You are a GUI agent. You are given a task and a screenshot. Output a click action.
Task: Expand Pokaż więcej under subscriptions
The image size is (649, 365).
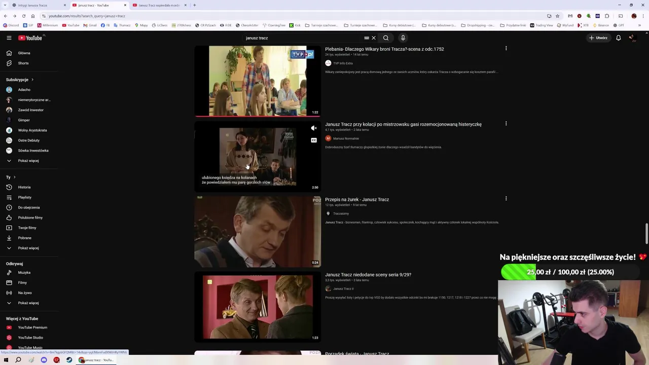(29, 161)
